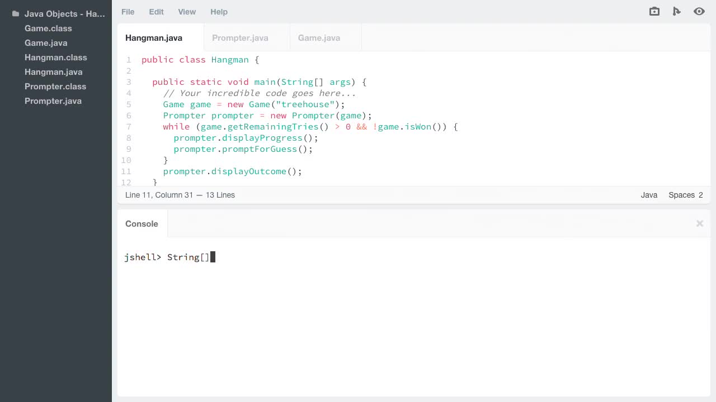This screenshot has width=716, height=402.
Task: Dismiss the Console panel with its close icon
Action: [x=699, y=223]
